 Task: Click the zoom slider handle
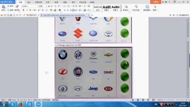175,100
